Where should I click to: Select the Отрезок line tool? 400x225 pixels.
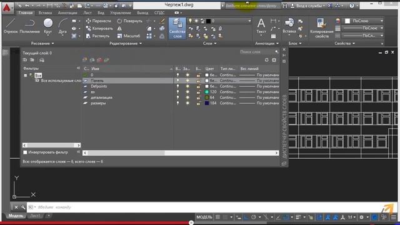click(x=11, y=26)
